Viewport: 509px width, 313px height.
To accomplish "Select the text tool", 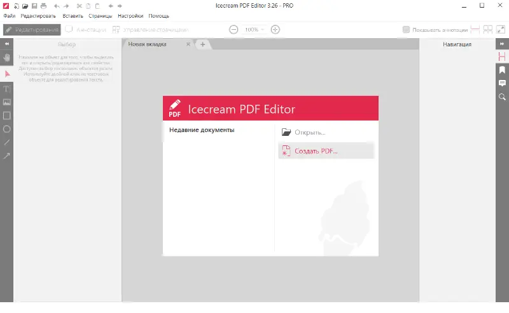I will 7,88.
